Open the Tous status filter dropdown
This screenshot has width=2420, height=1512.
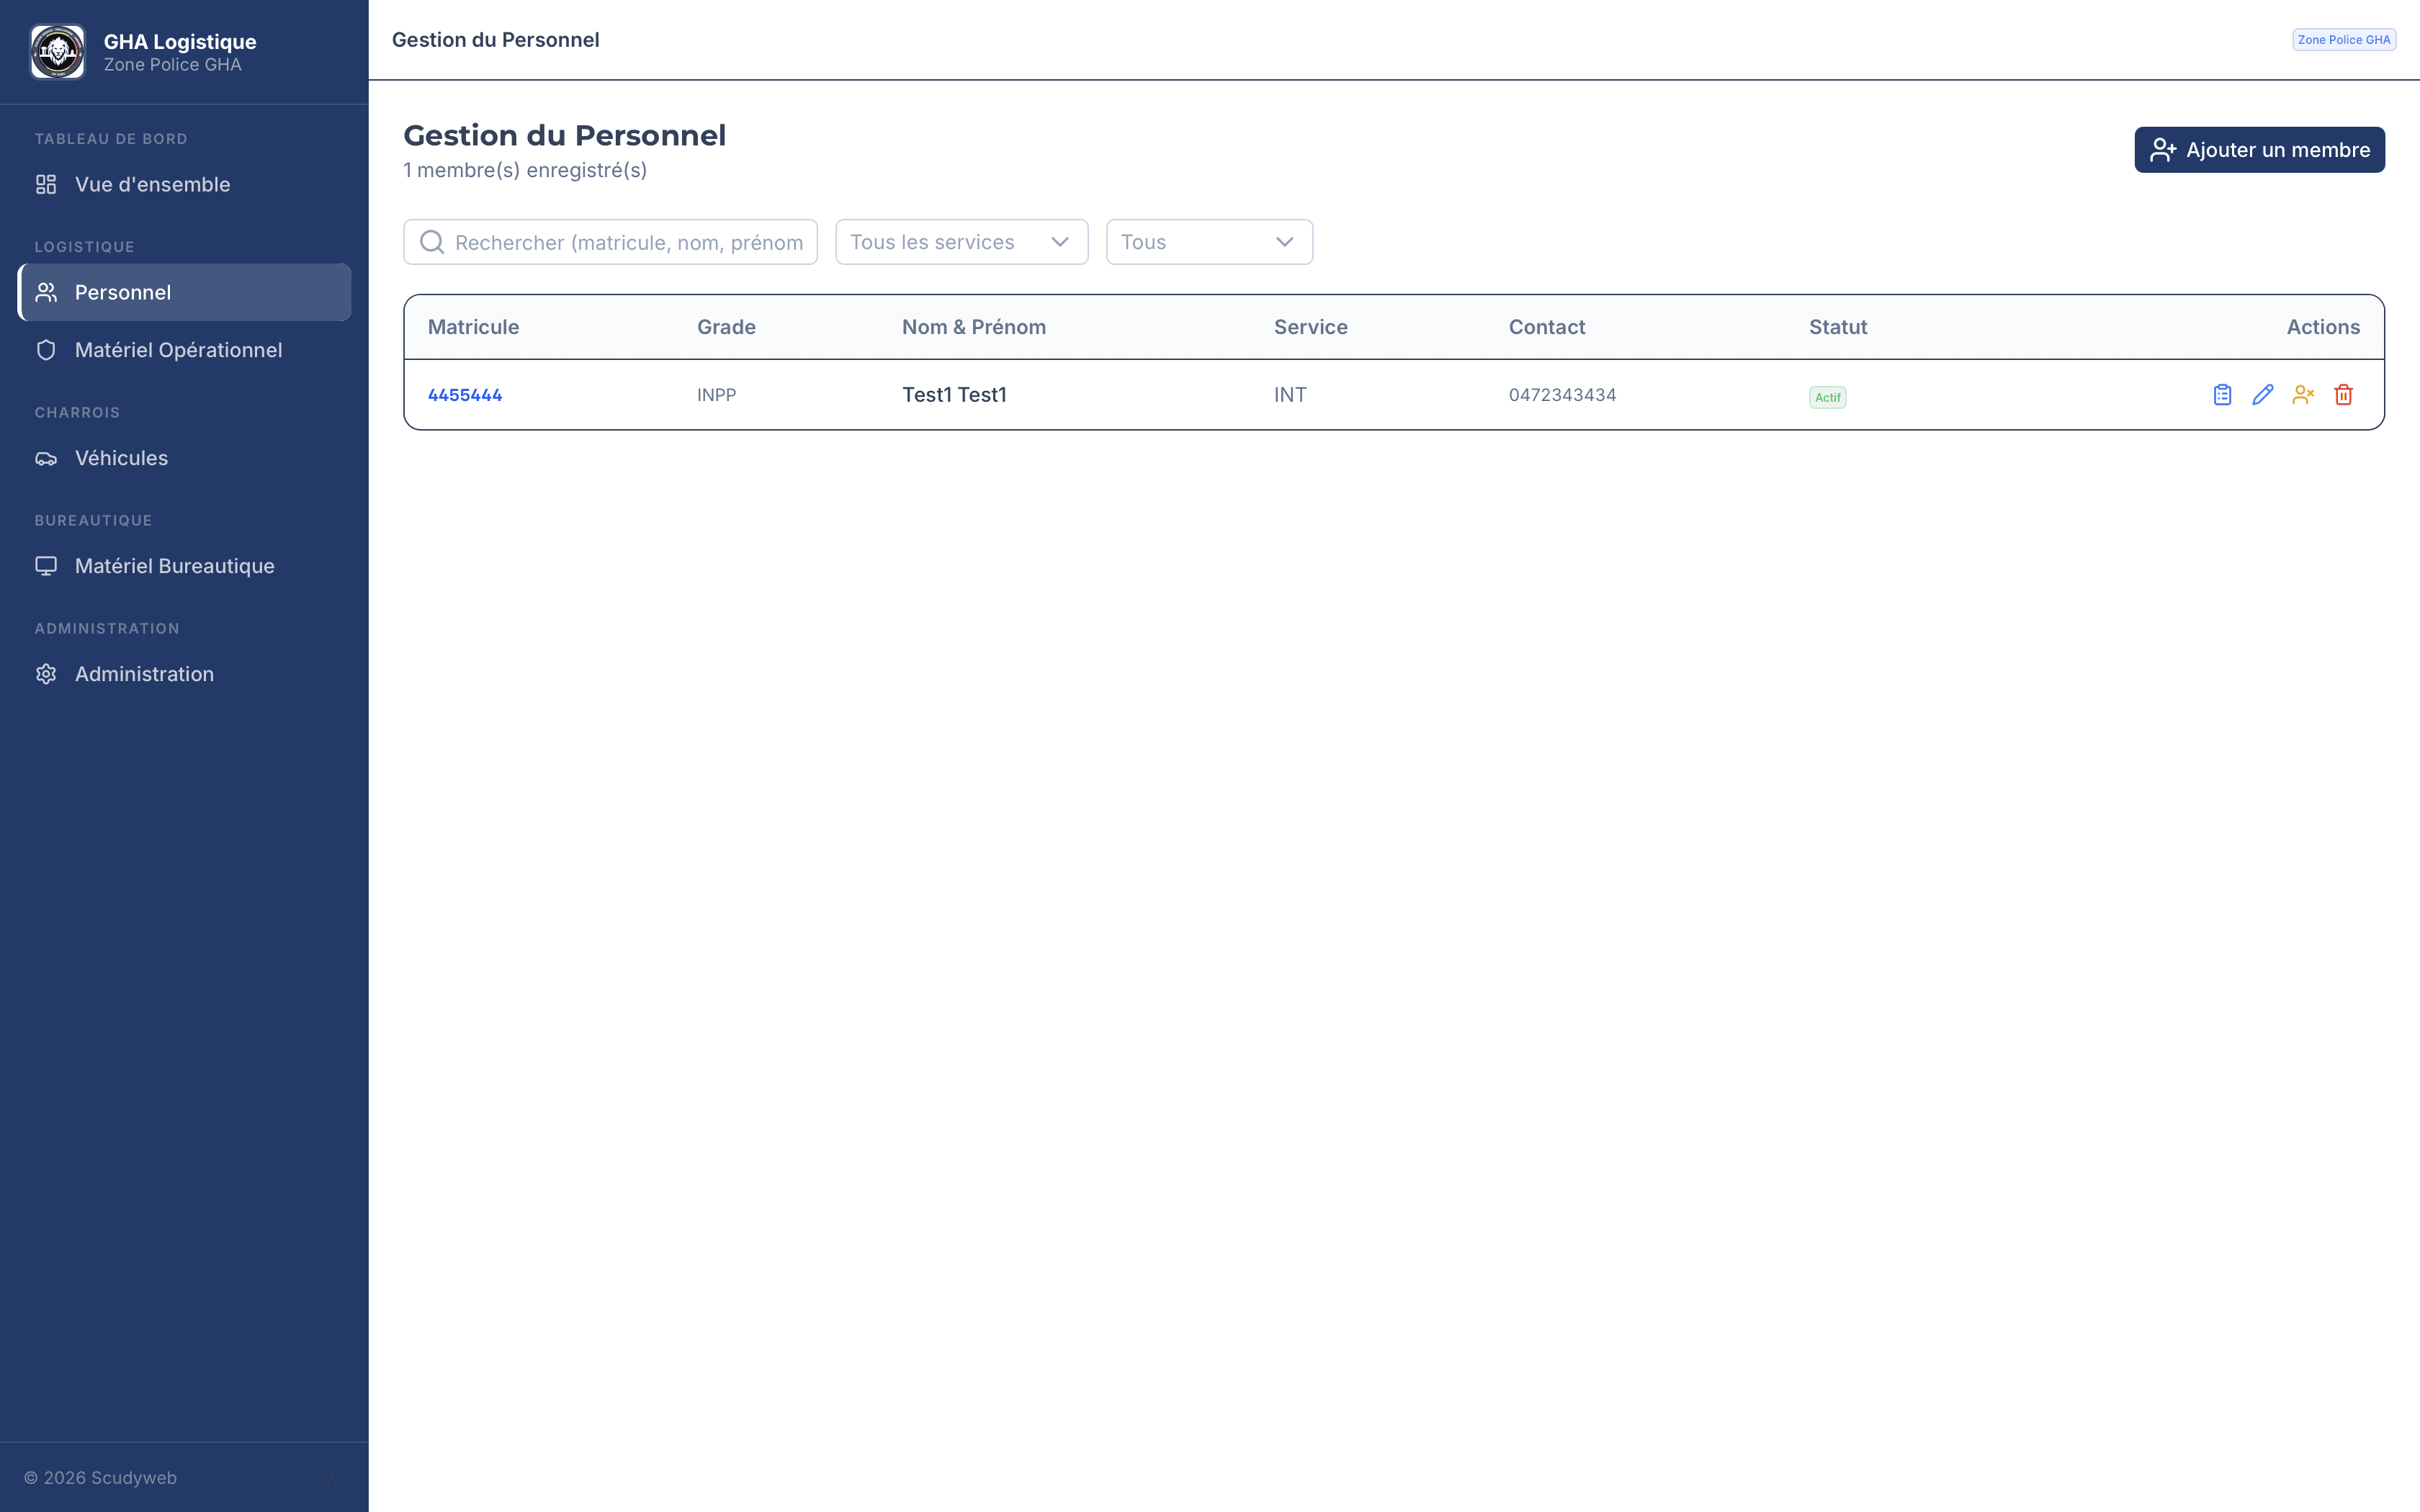[x=1208, y=242]
